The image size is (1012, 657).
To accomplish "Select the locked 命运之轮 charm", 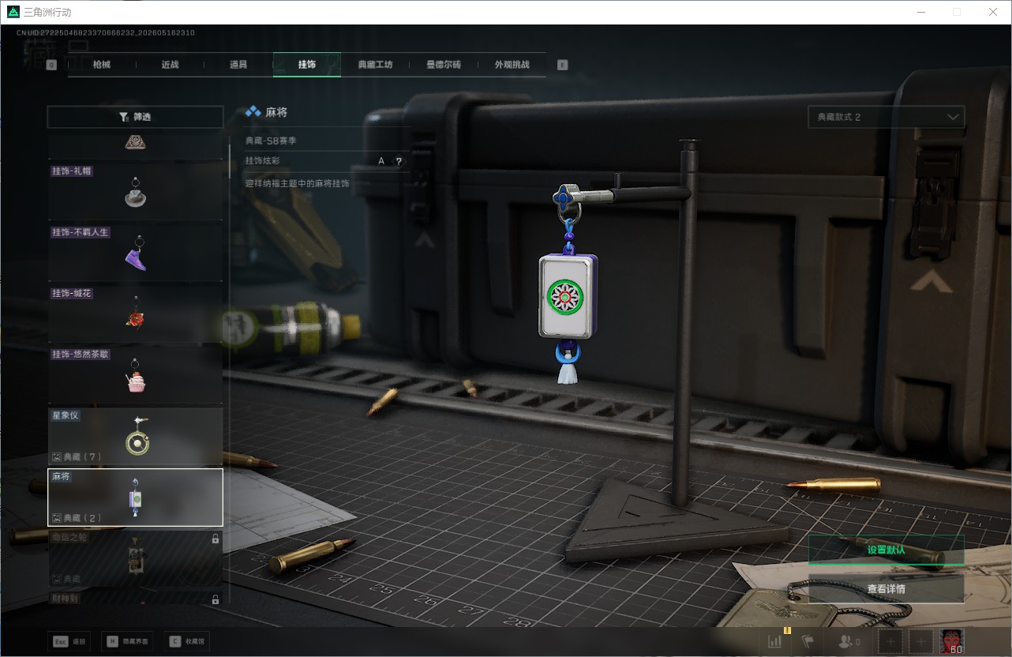I will pos(135,558).
